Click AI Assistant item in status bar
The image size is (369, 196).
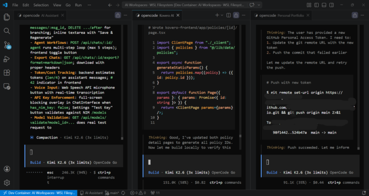point(92,193)
